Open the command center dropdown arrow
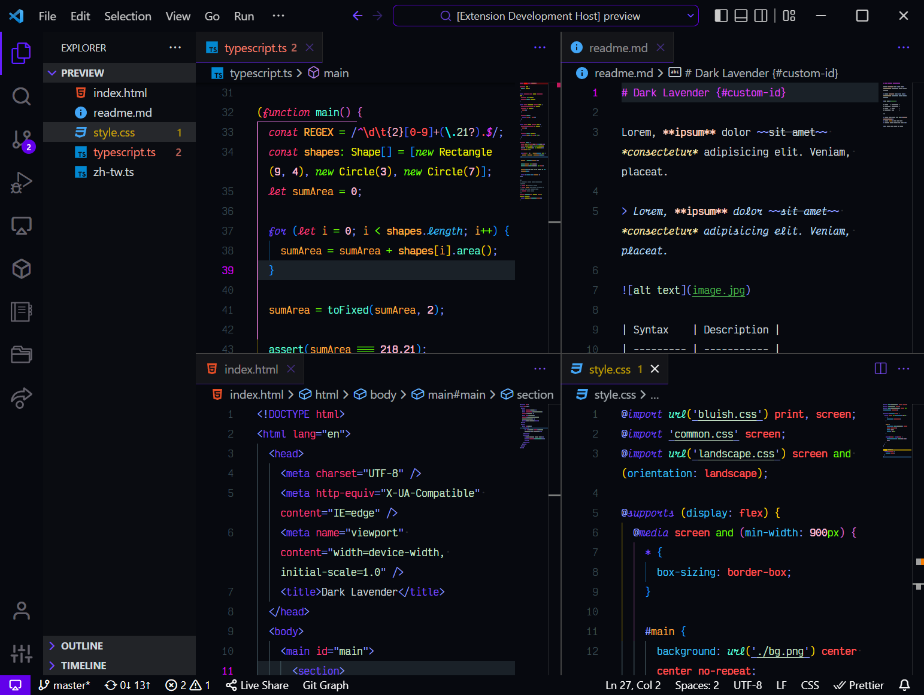This screenshot has height=695, width=924. click(690, 16)
